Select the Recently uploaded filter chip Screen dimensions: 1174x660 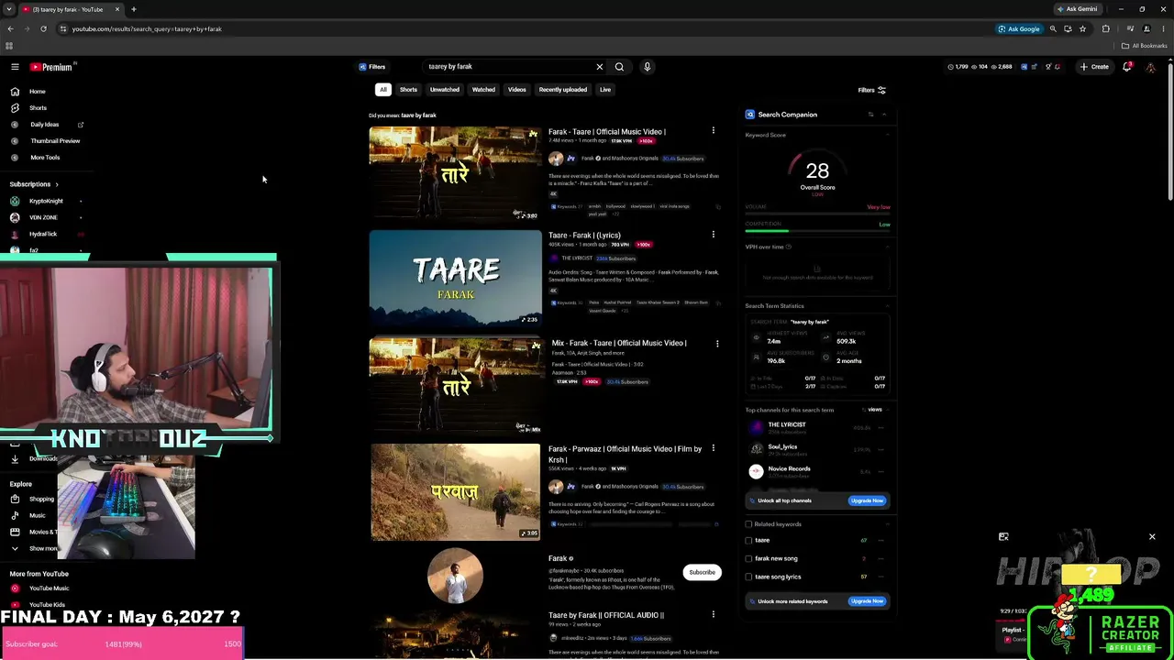[x=563, y=90]
